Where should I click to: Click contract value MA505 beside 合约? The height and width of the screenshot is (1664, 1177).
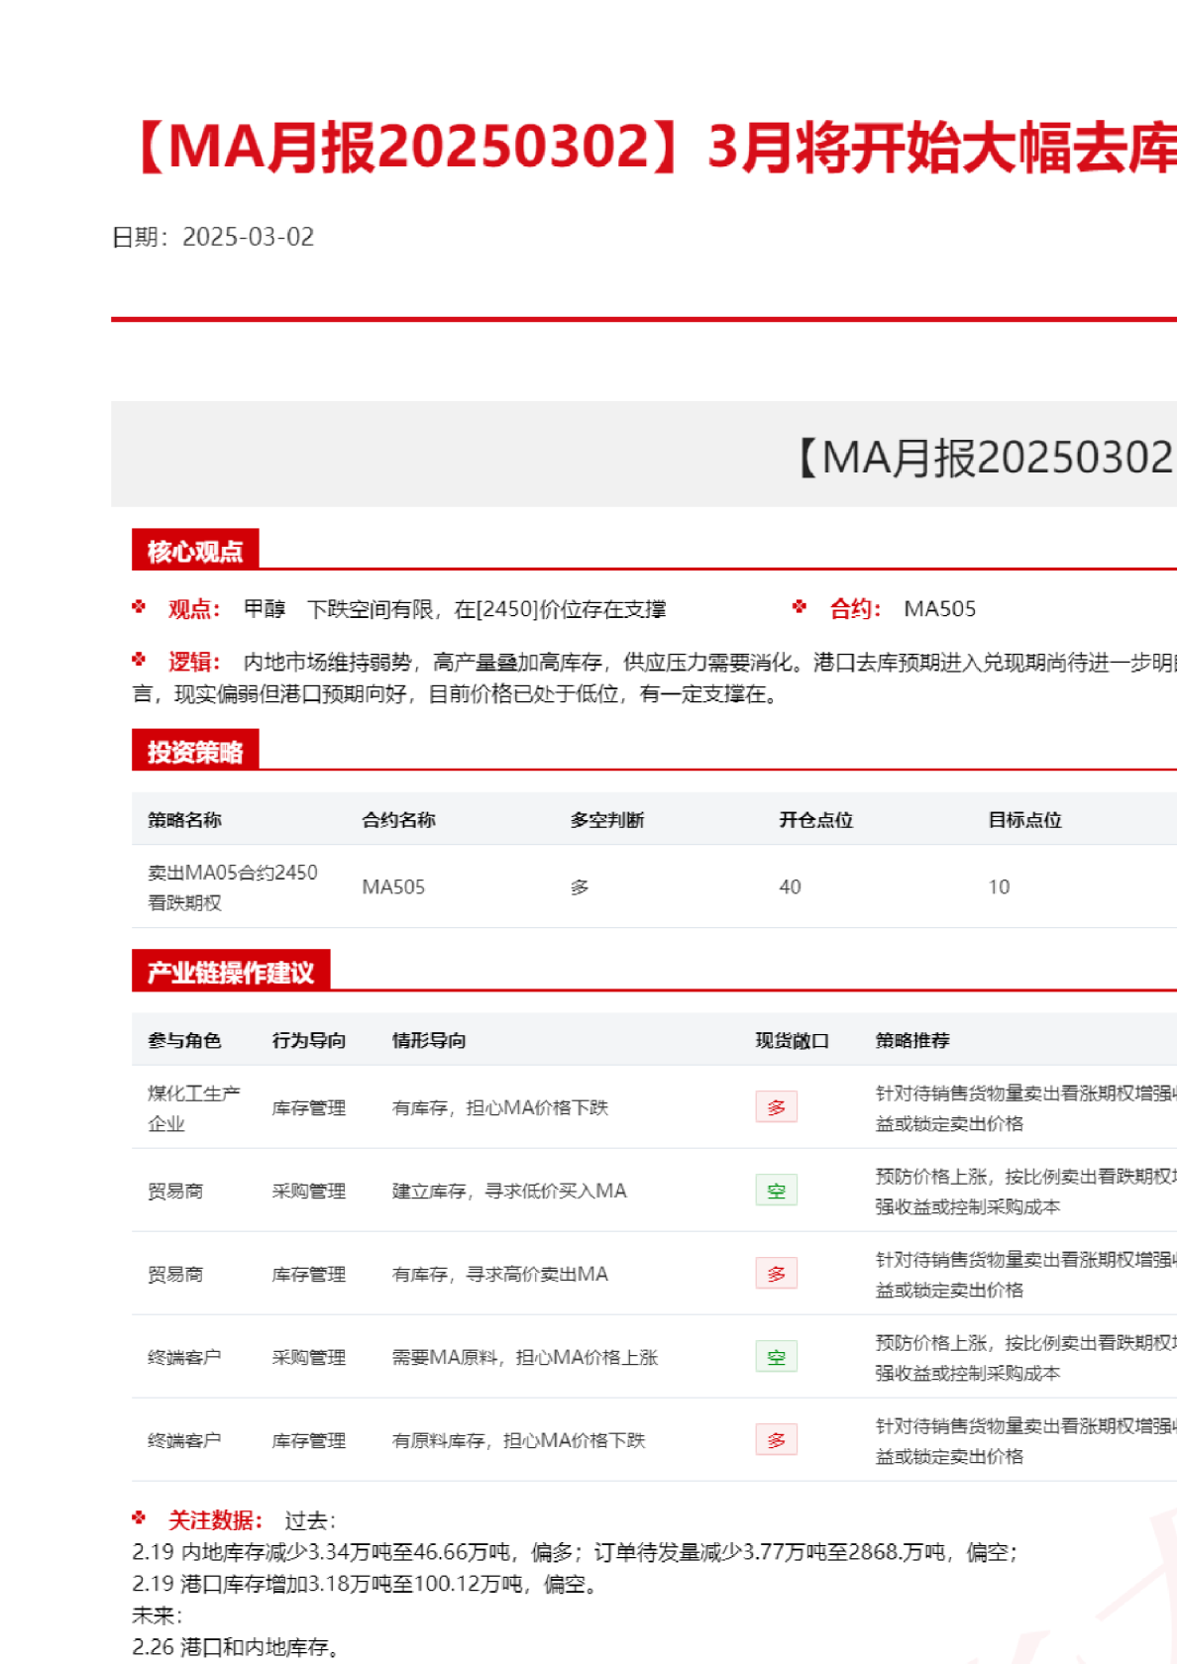[940, 609]
